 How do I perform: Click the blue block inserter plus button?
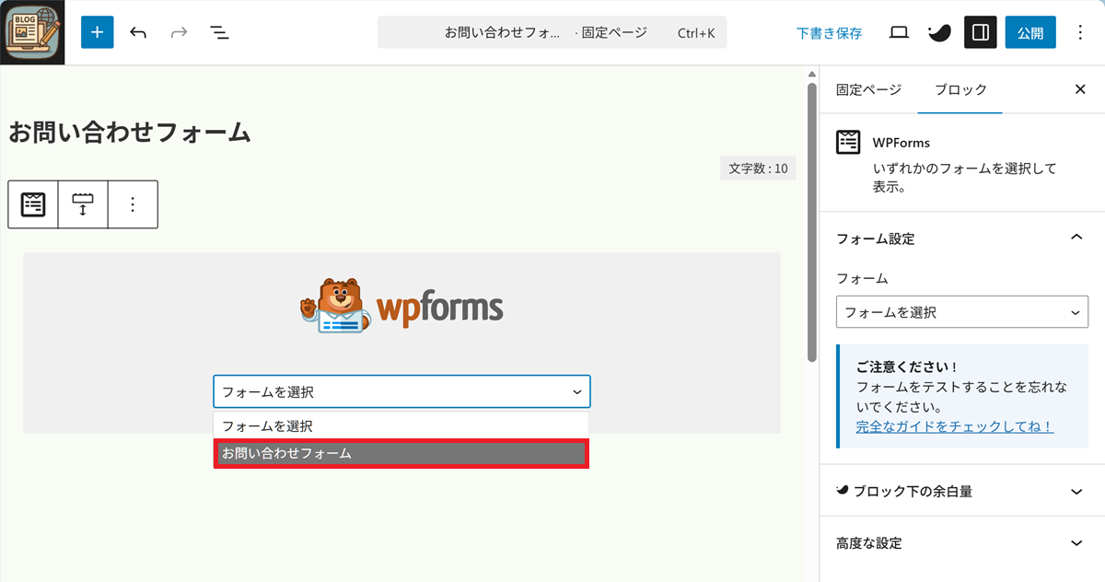point(98,32)
